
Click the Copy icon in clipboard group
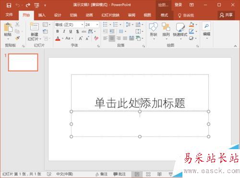17,31
